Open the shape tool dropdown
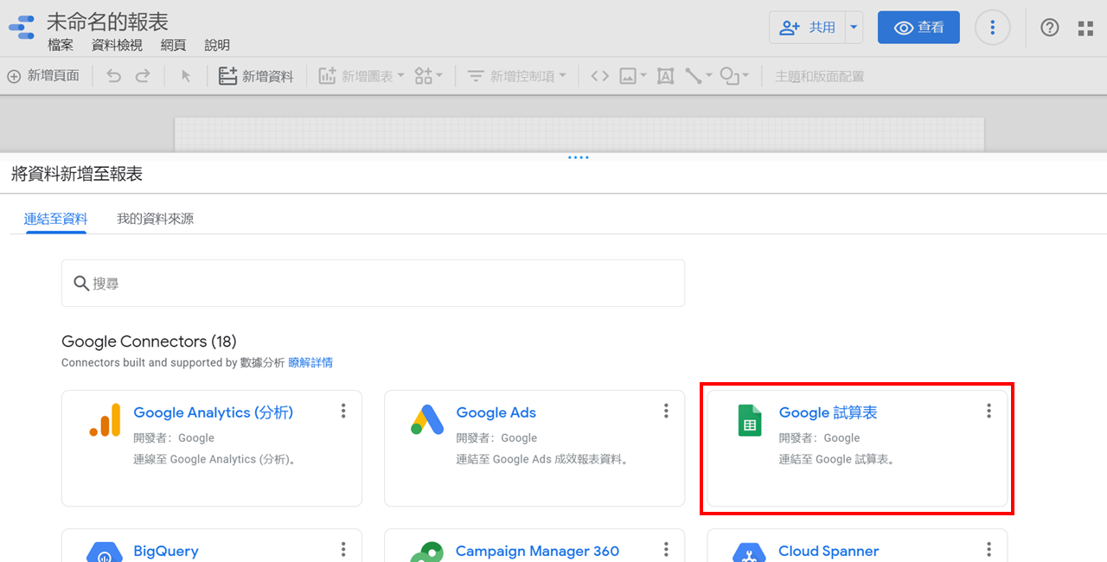Image resolution: width=1107 pixels, height=562 pixels. pos(734,76)
